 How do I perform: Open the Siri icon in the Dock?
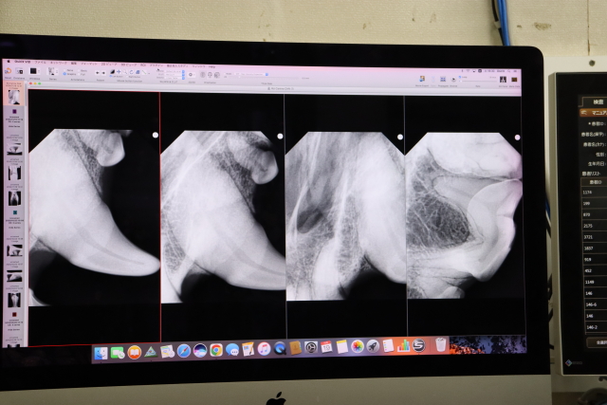(200, 350)
